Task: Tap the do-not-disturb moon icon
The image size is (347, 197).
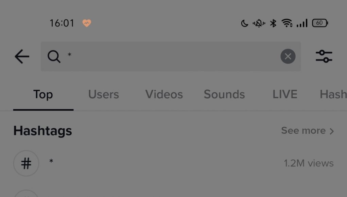Action: [x=245, y=23]
